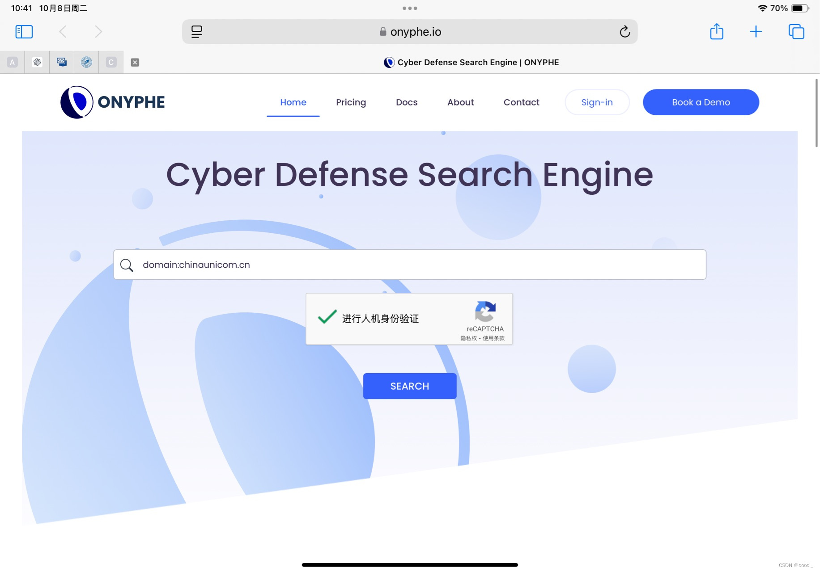Tap the onyphe.io address bar
Image resolution: width=820 pixels, height=572 pixels.
tap(409, 32)
